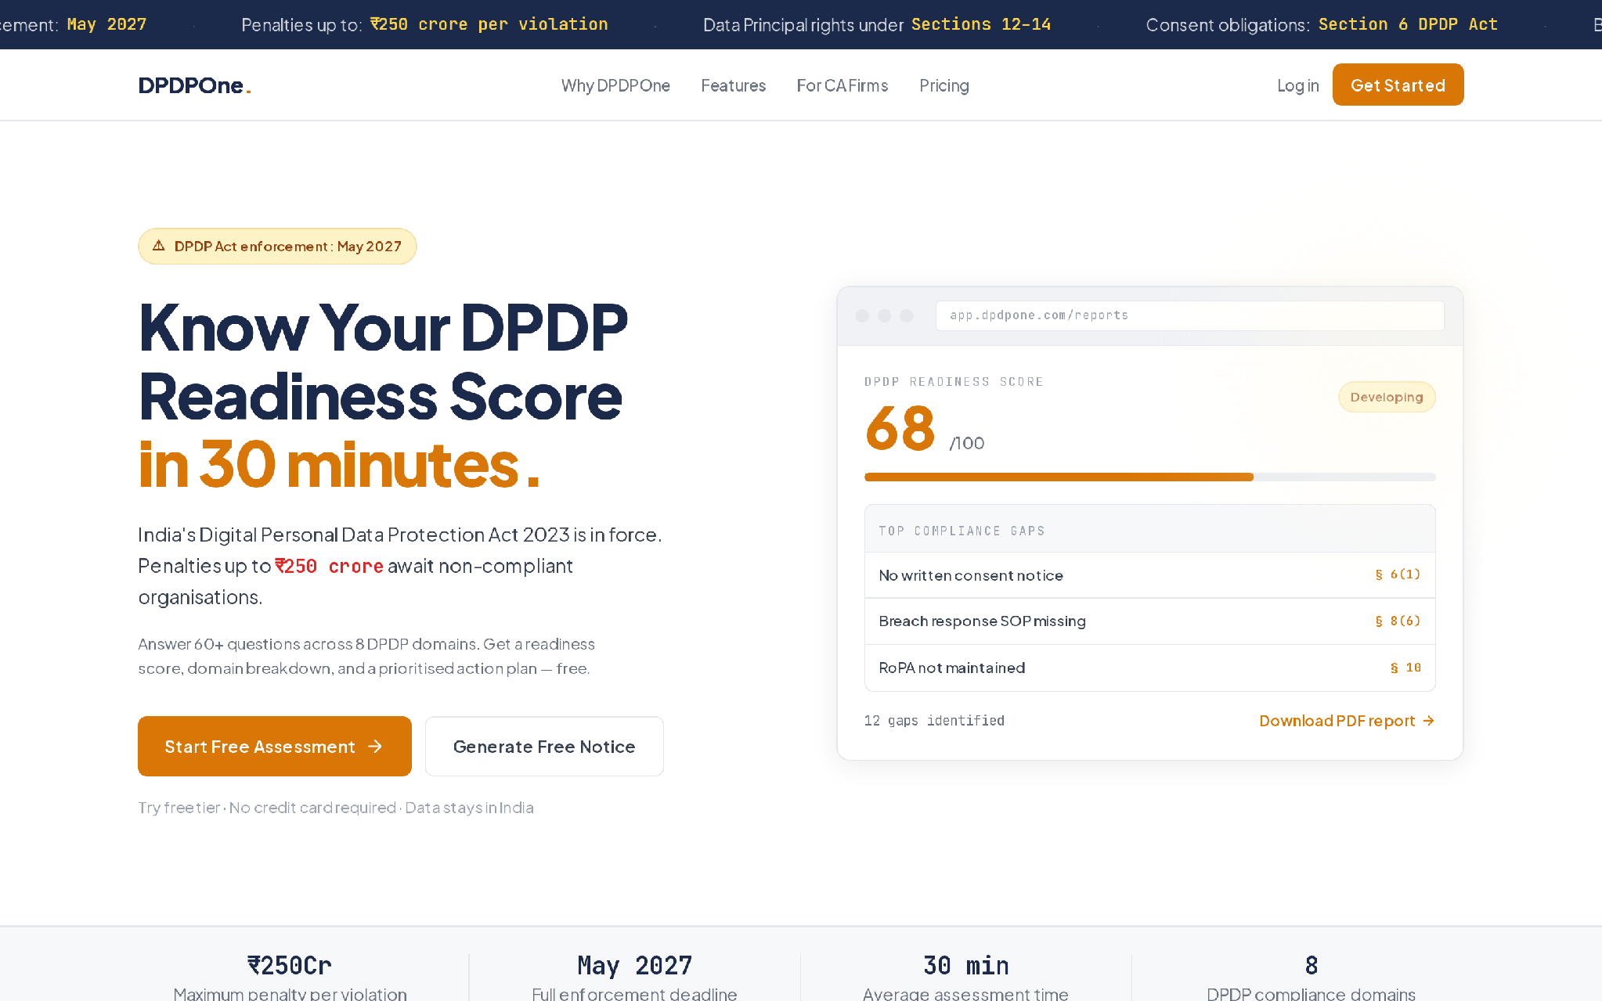Click the warning triangle icon in enforcement badge

click(159, 246)
